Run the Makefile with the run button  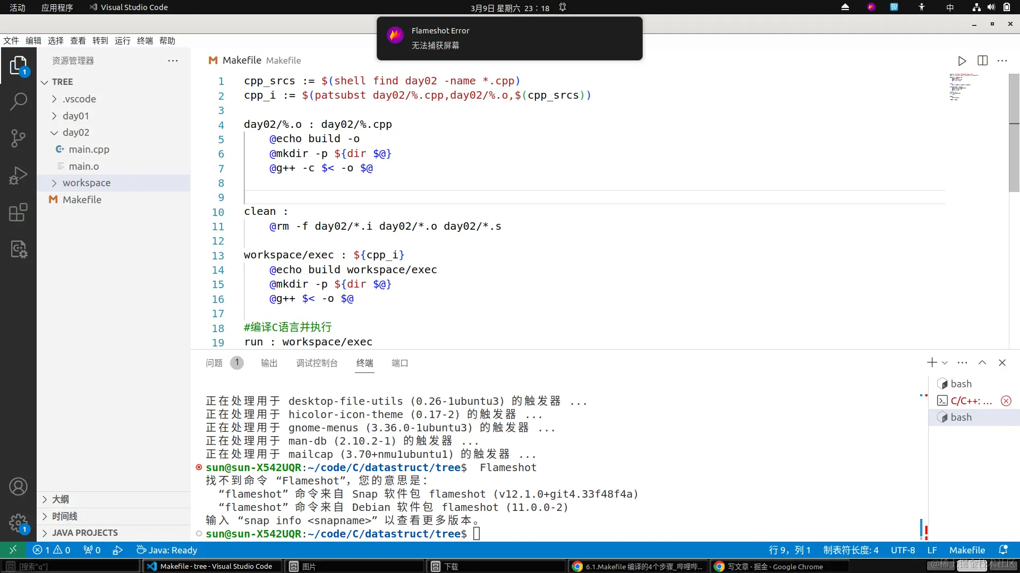(x=962, y=60)
